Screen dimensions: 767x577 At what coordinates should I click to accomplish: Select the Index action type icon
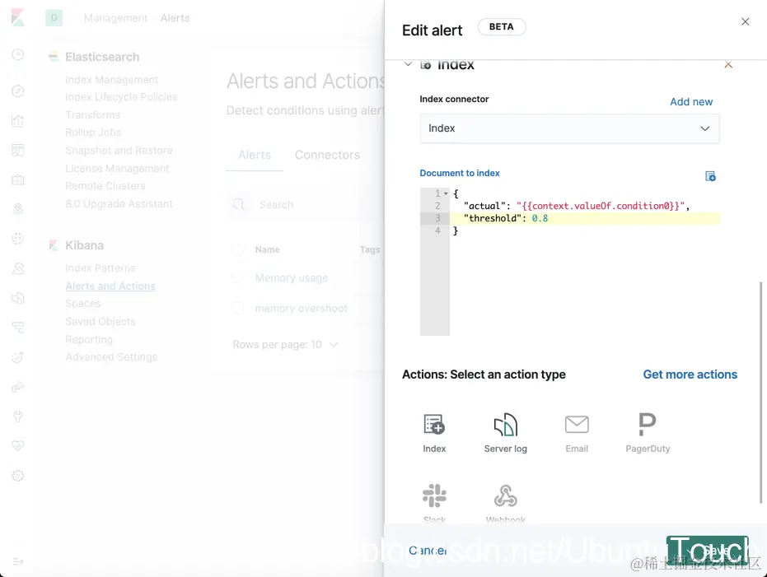(434, 425)
